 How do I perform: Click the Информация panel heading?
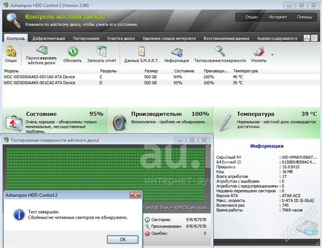[267, 146]
